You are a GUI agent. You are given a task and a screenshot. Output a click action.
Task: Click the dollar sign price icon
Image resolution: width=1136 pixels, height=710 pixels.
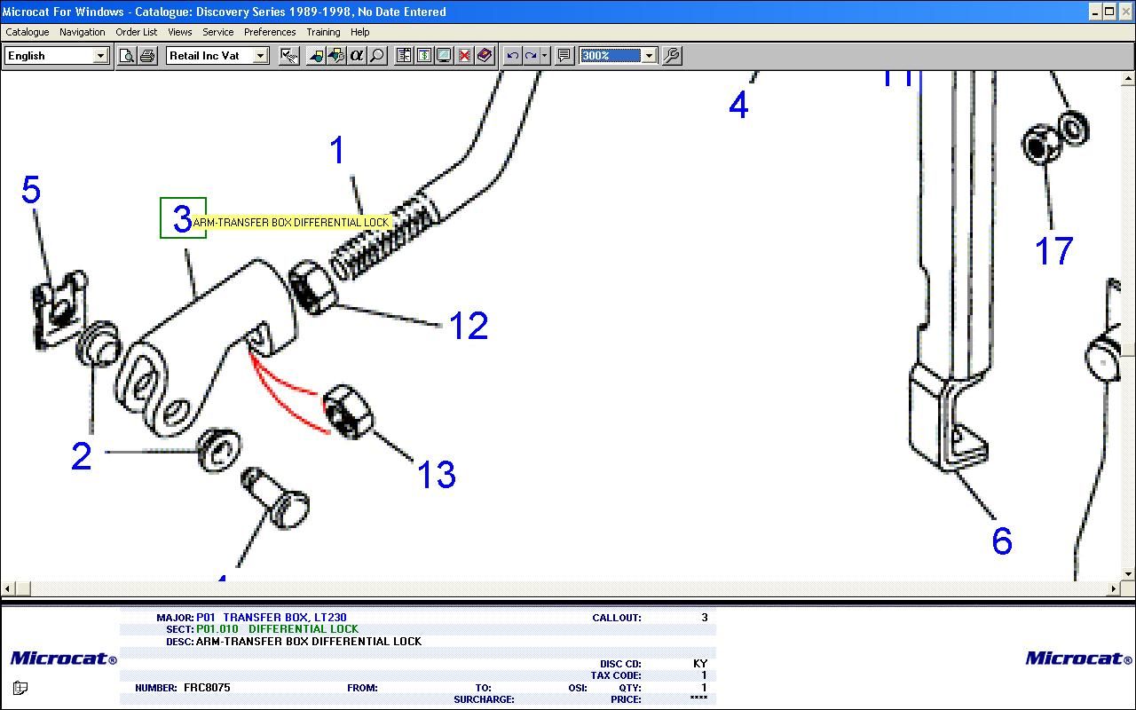pos(424,55)
